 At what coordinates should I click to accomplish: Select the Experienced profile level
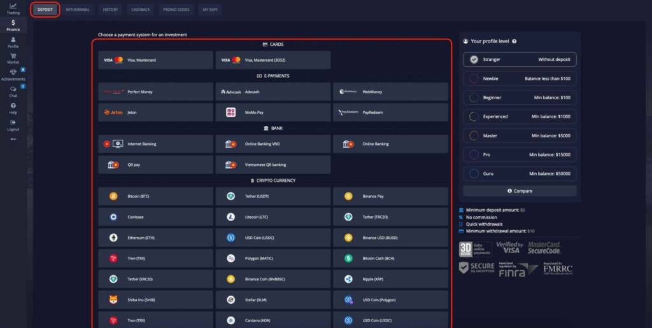pos(520,117)
